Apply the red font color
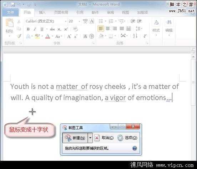Viewport: 197px width, 169px height. click(47, 36)
